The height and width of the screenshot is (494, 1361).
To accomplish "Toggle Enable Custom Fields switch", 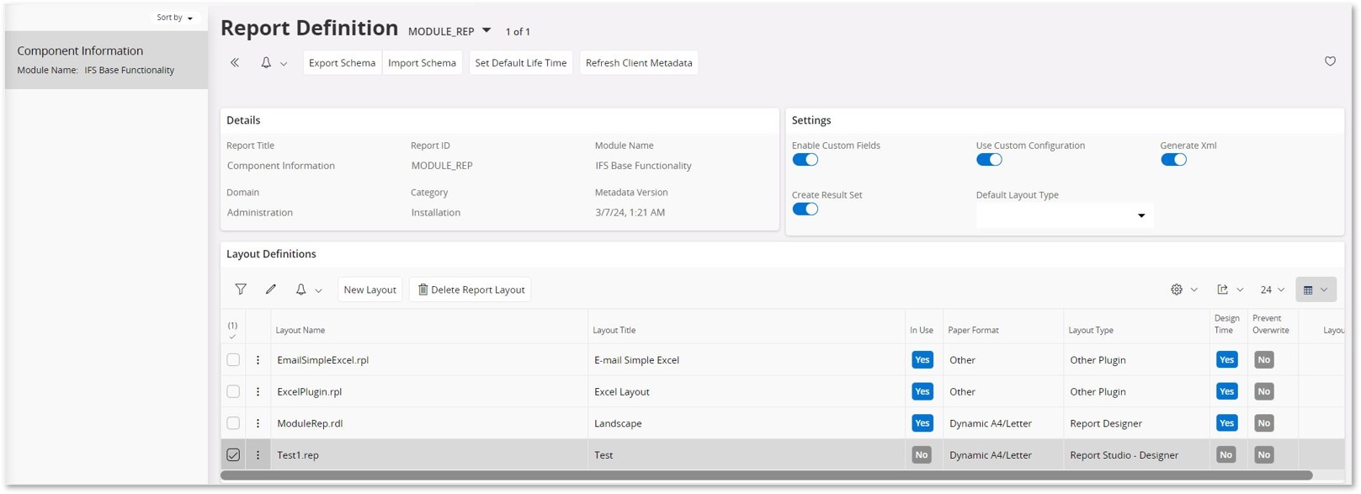I will tap(805, 160).
